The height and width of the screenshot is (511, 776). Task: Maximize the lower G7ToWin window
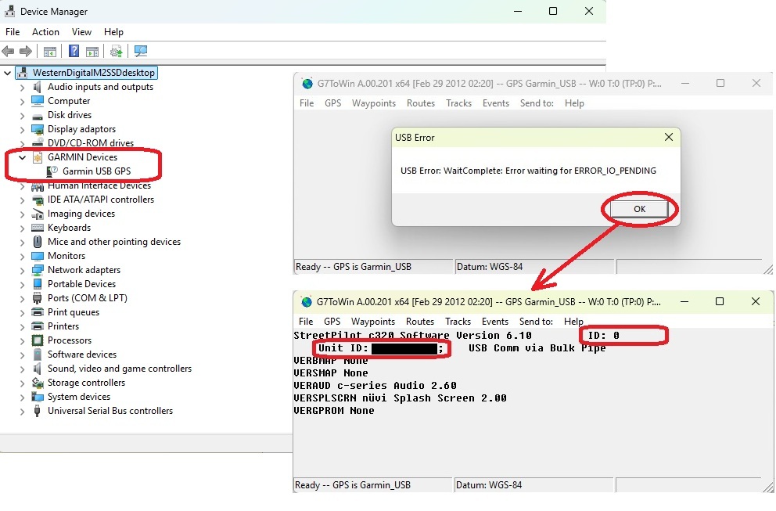tap(720, 301)
